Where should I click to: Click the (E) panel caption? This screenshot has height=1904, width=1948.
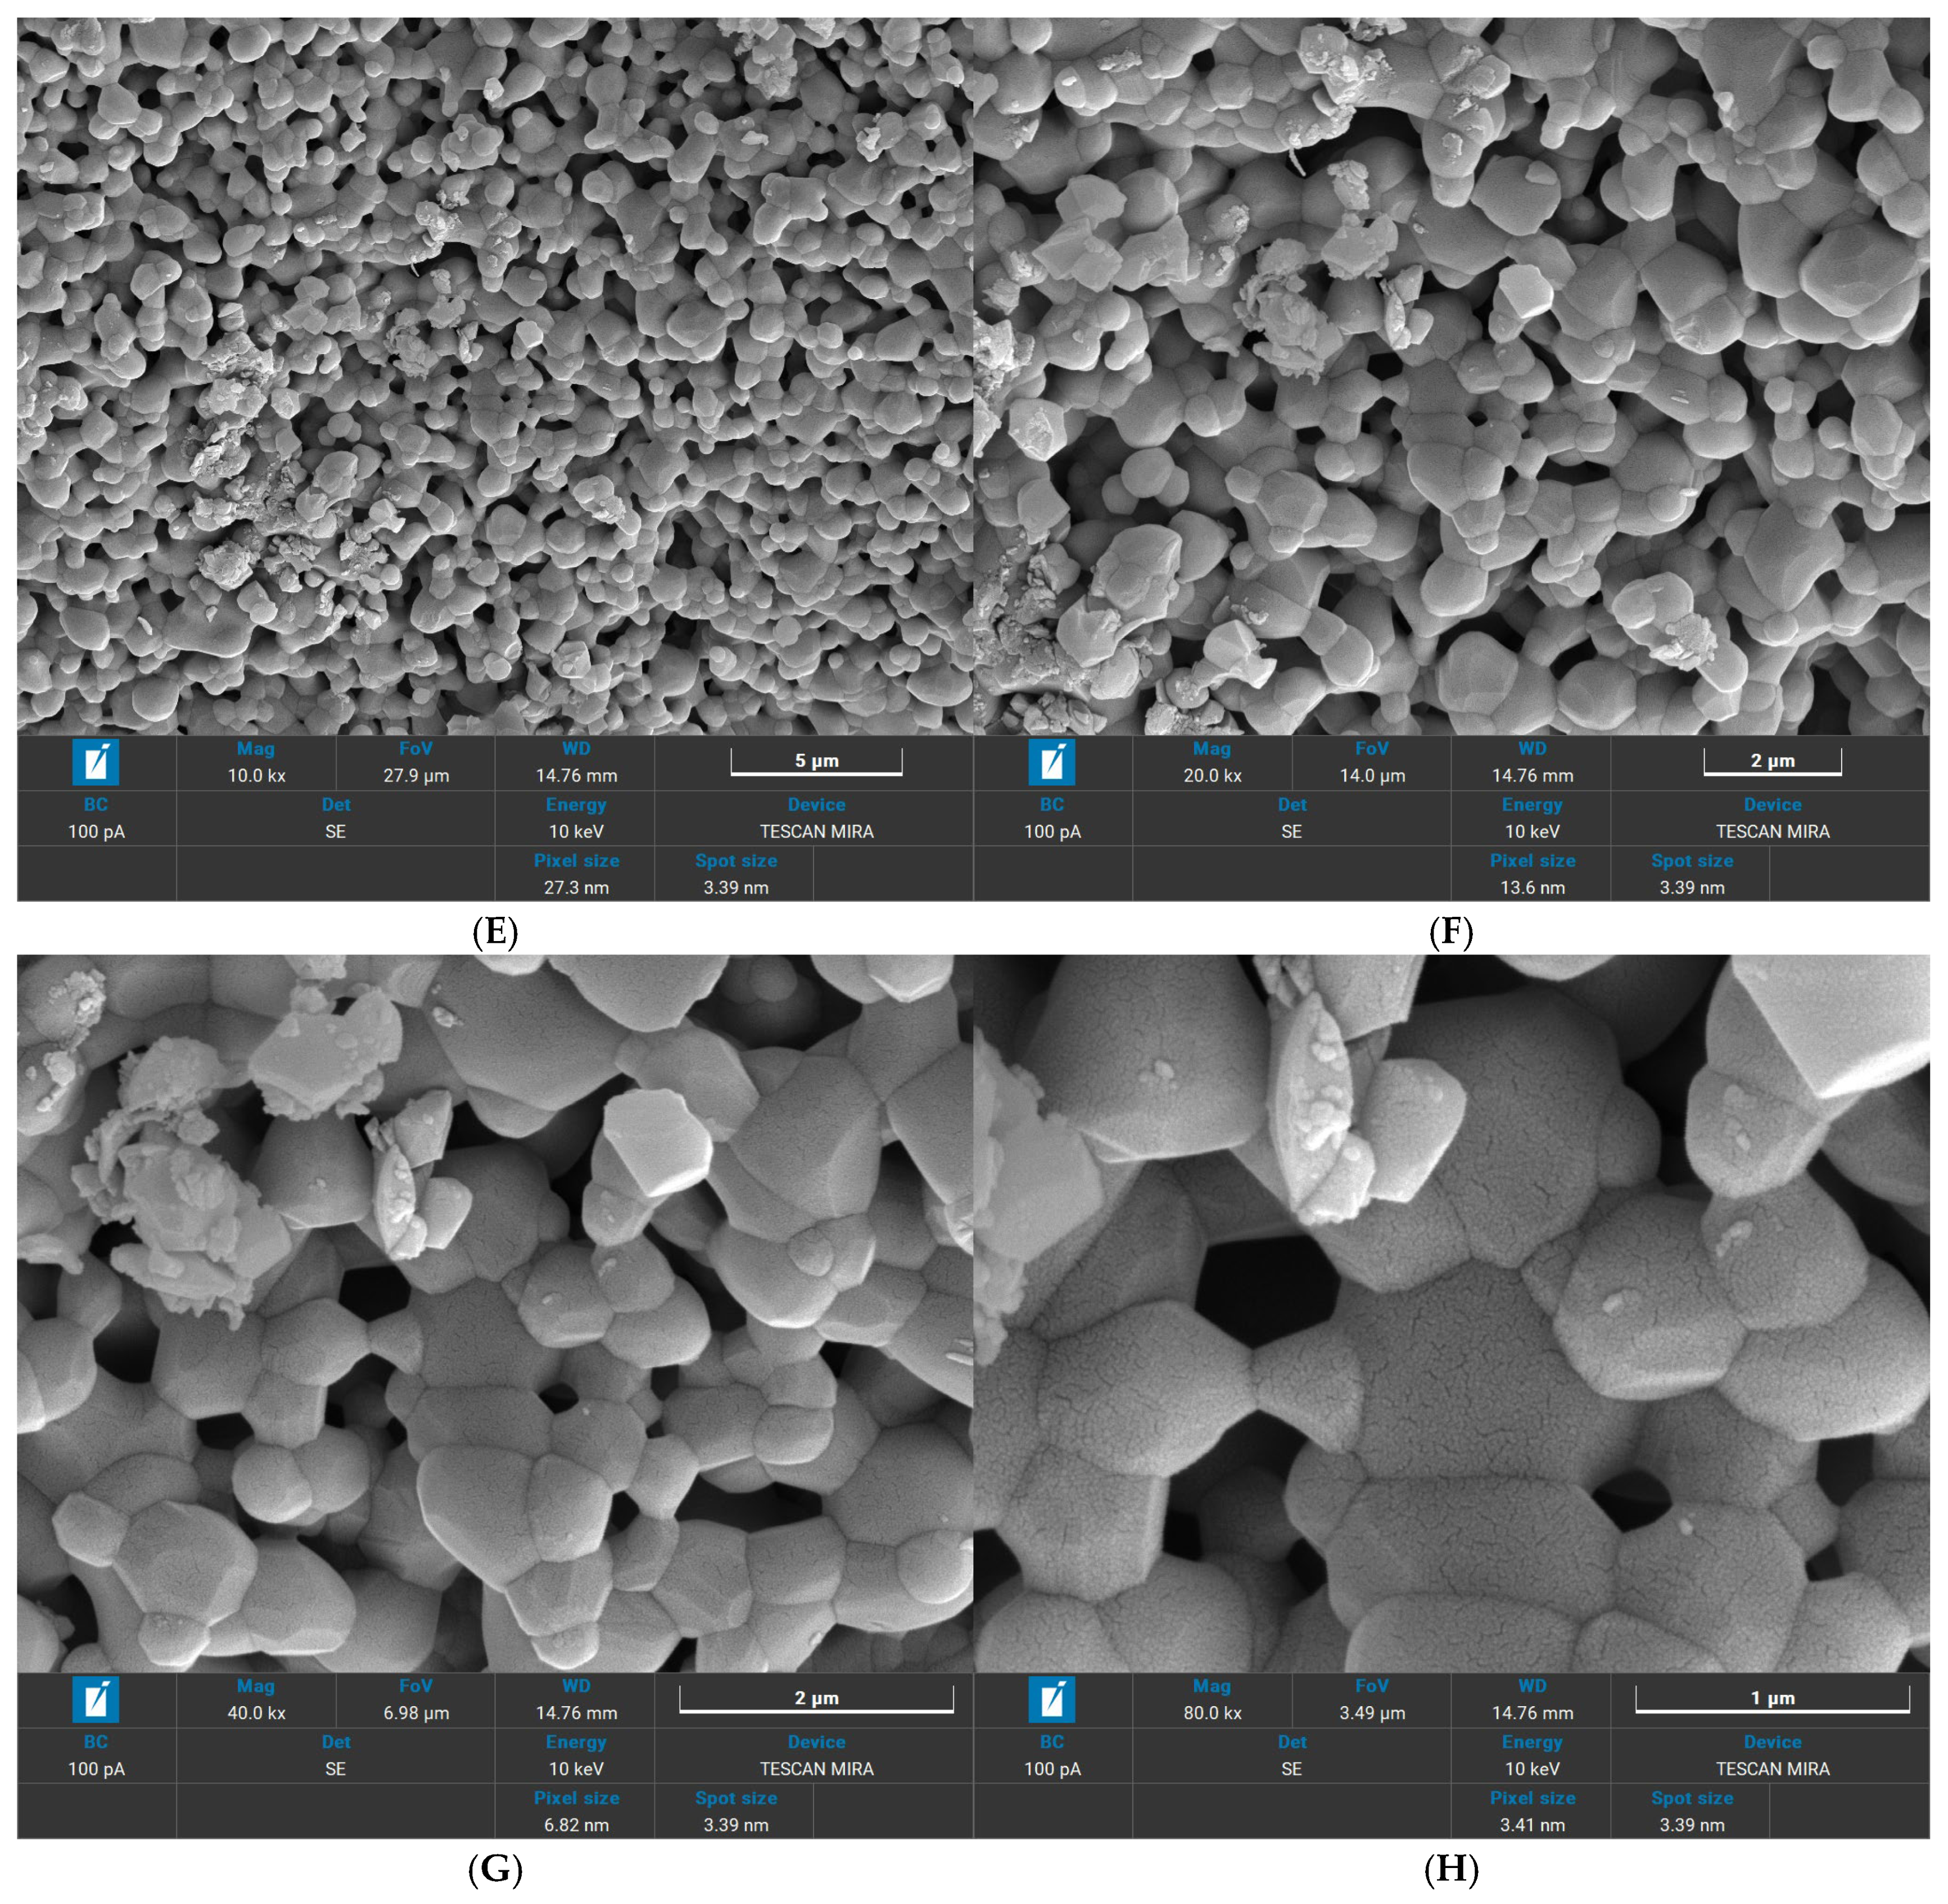coord(495,933)
